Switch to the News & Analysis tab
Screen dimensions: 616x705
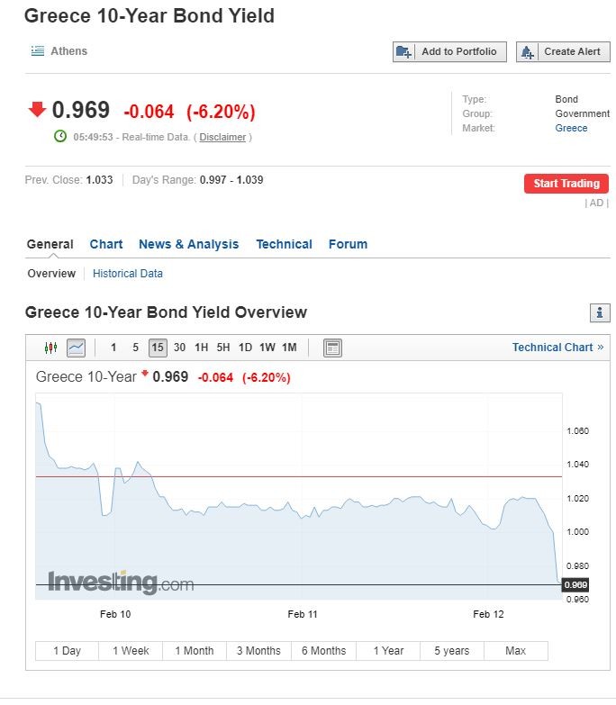coord(188,244)
